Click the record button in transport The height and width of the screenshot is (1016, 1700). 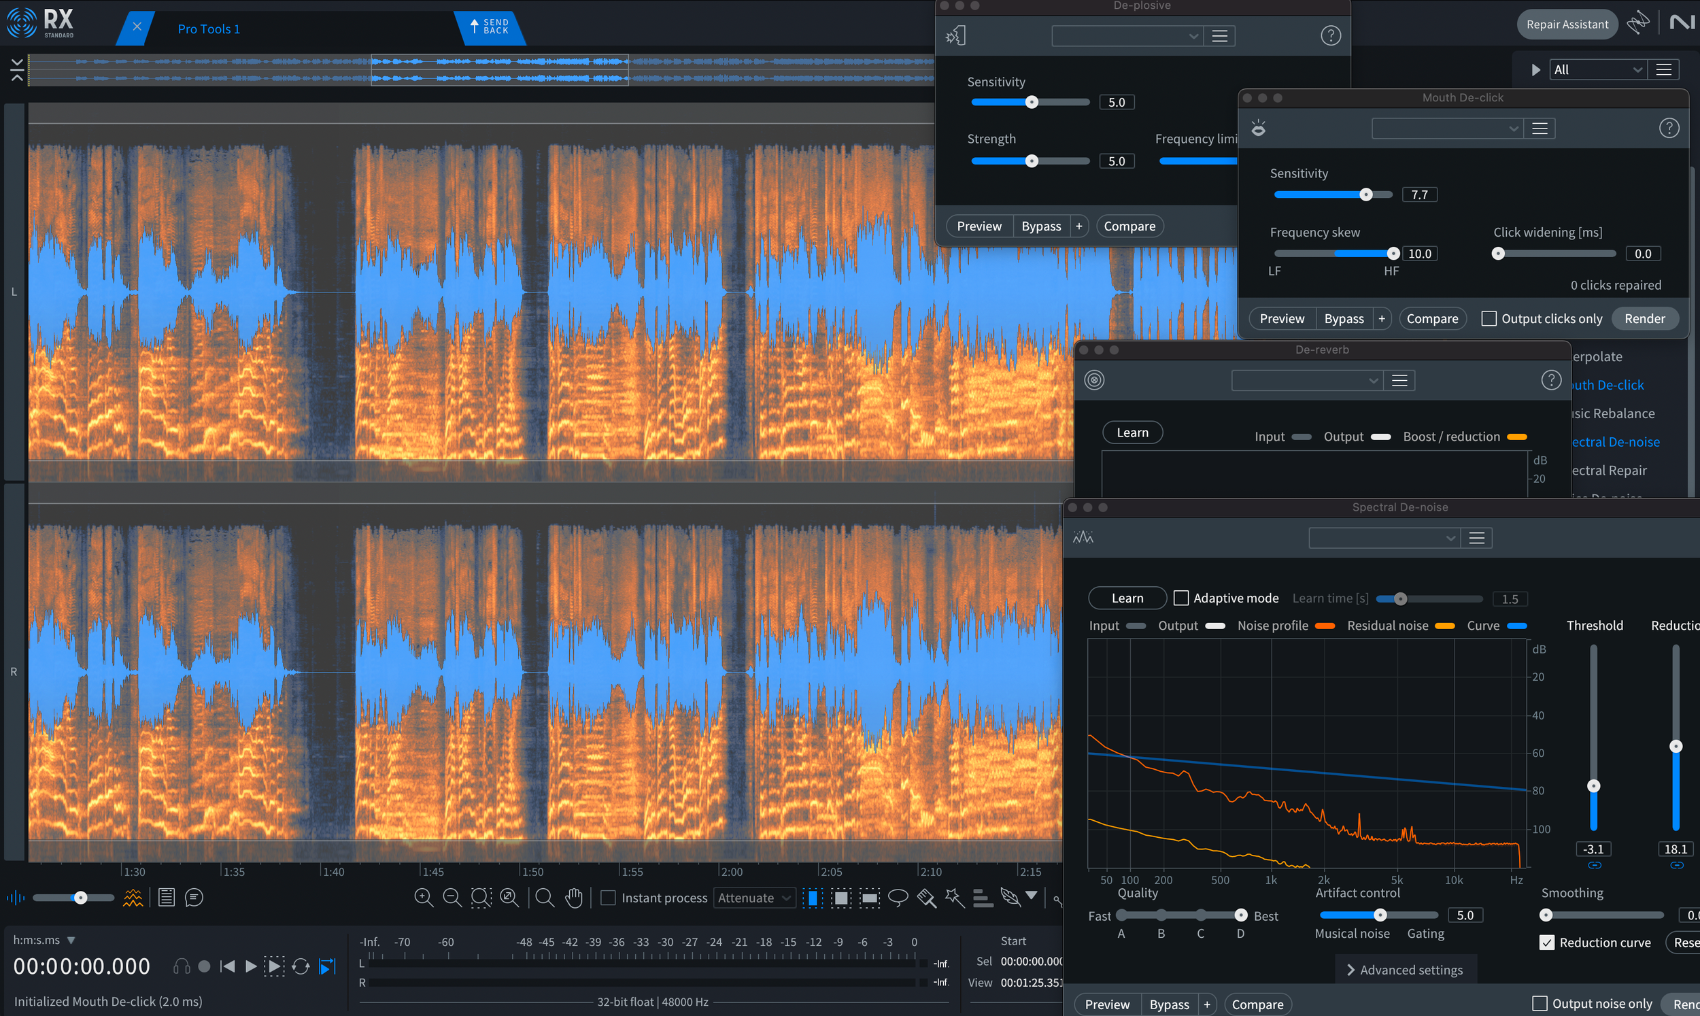pos(204,966)
